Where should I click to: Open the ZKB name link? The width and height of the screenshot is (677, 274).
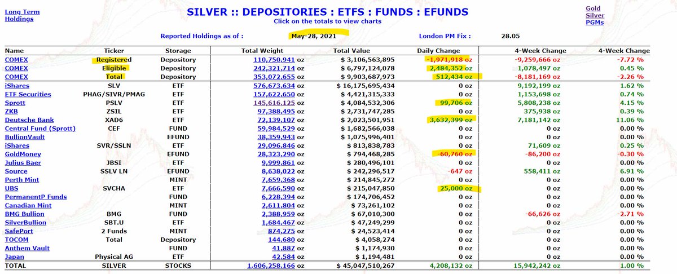click(12, 112)
